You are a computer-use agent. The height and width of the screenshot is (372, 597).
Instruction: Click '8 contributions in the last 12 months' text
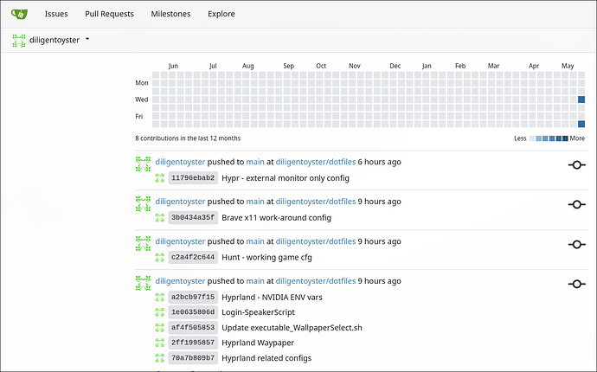click(x=188, y=138)
